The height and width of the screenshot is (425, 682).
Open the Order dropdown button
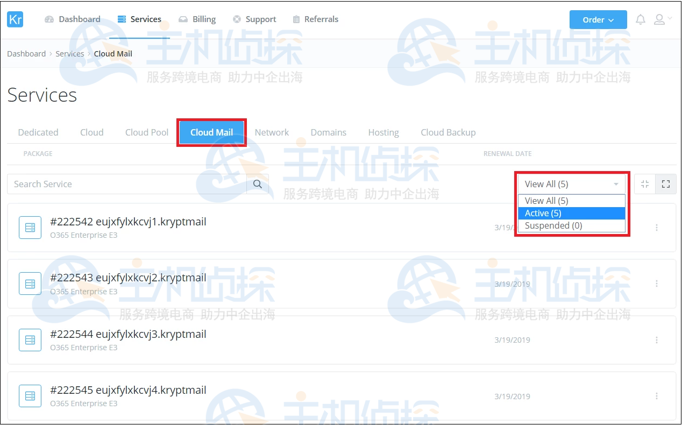(598, 19)
